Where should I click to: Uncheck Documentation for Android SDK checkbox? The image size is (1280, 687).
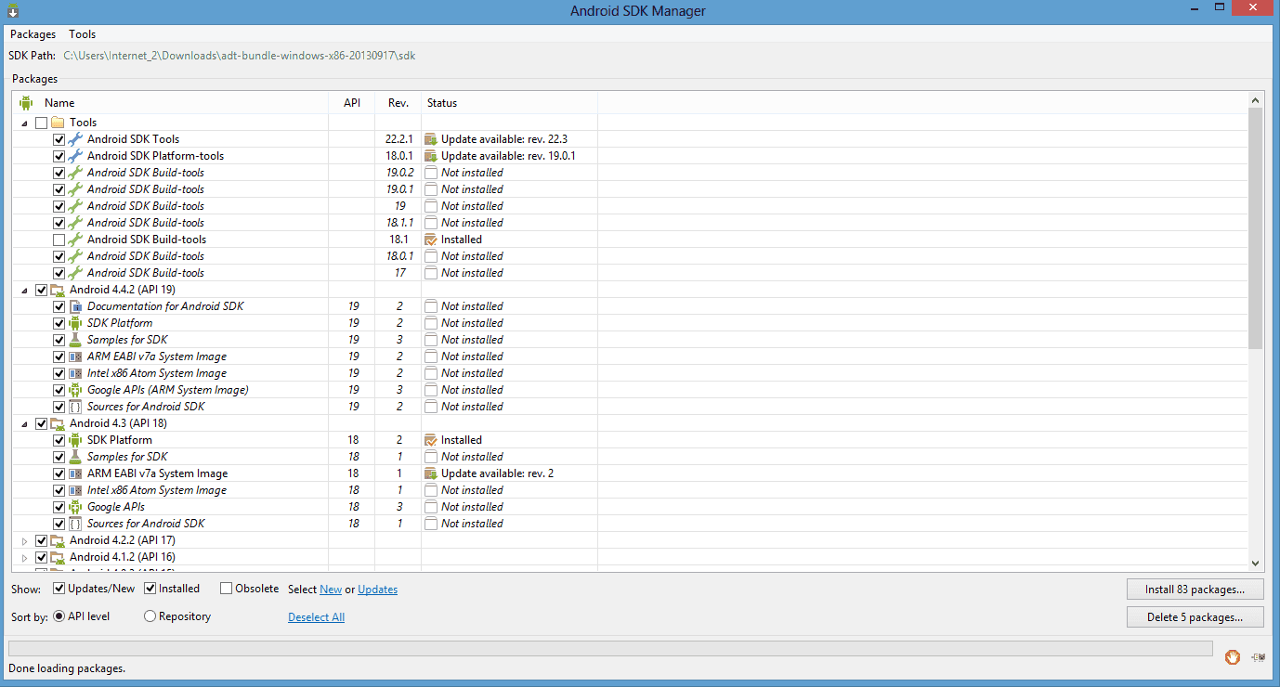click(59, 306)
